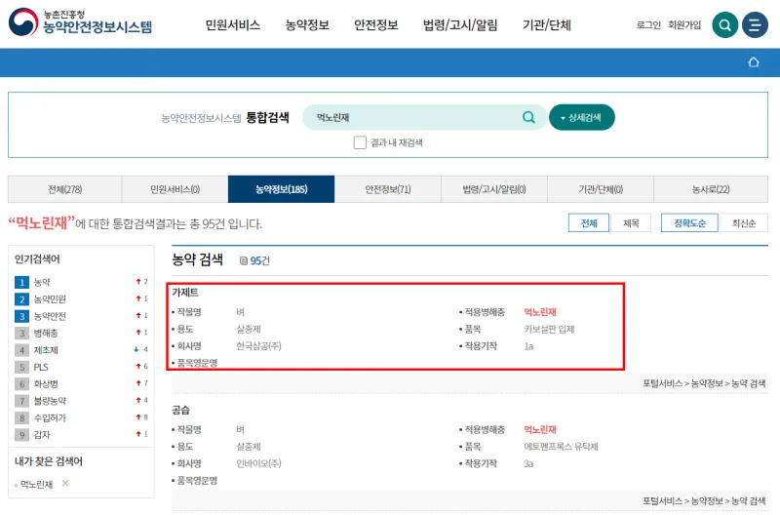Open the 농약정보 top menu
Viewport: 780px width, 515px height.
click(307, 25)
